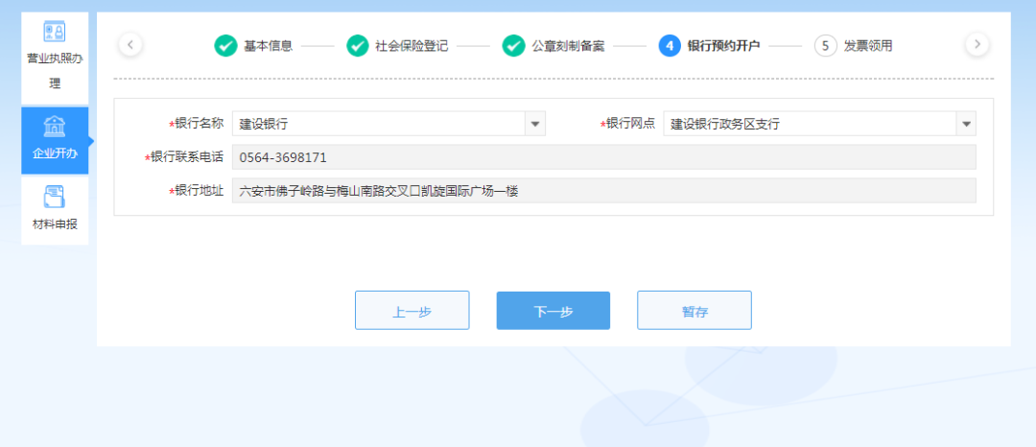Click the step 4 circle icon
Image resolution: width=1036 pixels, height=447 pixels.
670,46
